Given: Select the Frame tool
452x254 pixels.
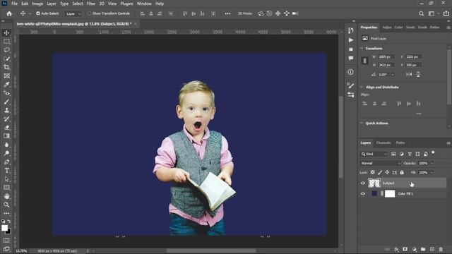Looking at the screenshot, I should tap(6, 76).
